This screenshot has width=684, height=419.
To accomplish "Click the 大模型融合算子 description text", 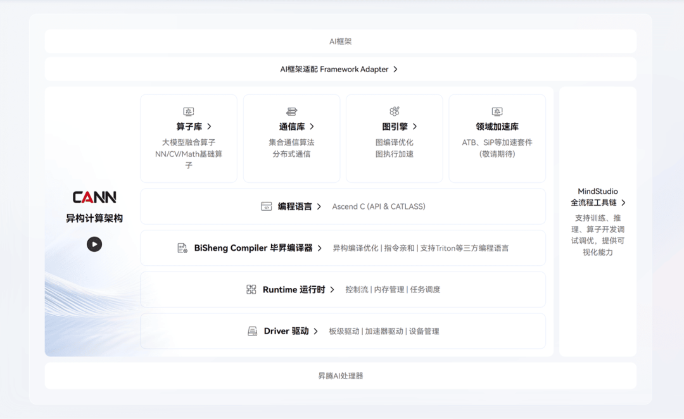I will [x=189, y=142].
